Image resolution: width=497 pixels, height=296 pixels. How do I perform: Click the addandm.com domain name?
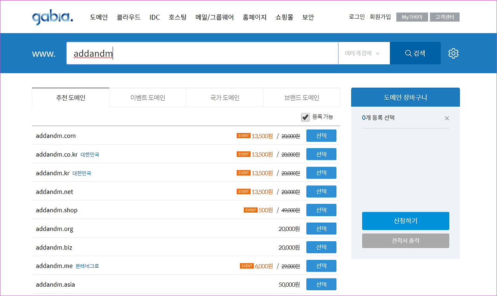56,136
